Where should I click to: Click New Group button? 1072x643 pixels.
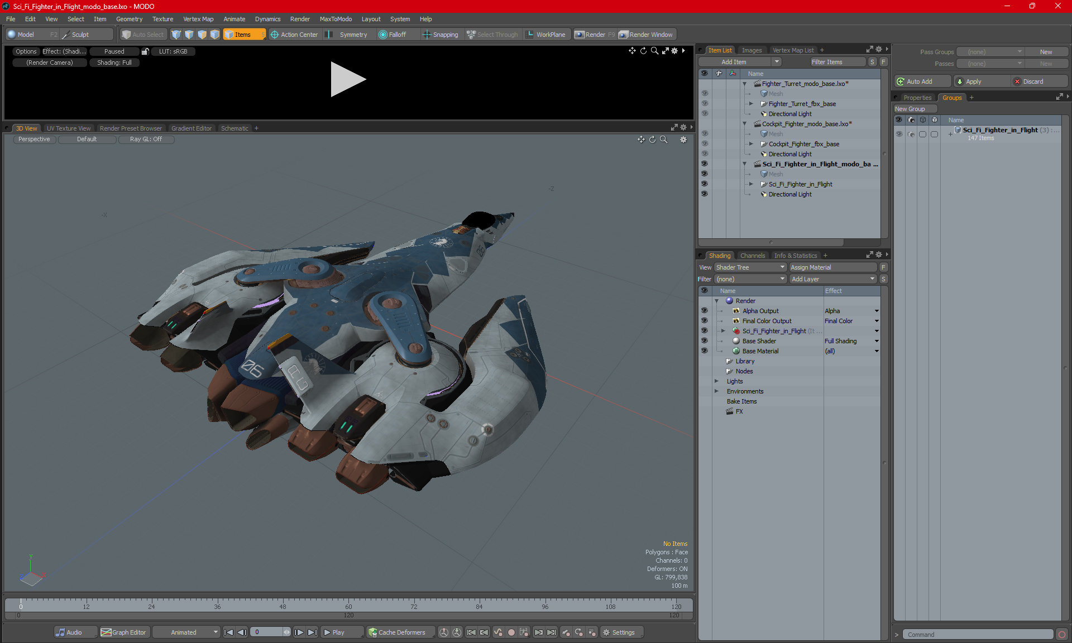point(915,109)
